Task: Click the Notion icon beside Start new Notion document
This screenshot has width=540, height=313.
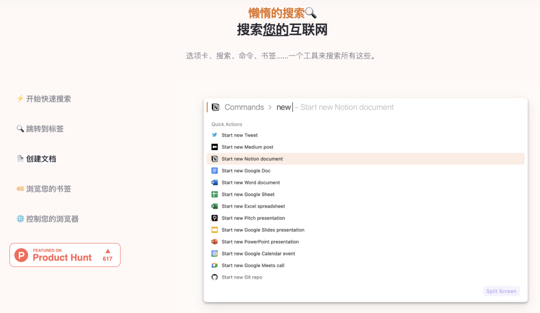Action: tap(214, 158)
